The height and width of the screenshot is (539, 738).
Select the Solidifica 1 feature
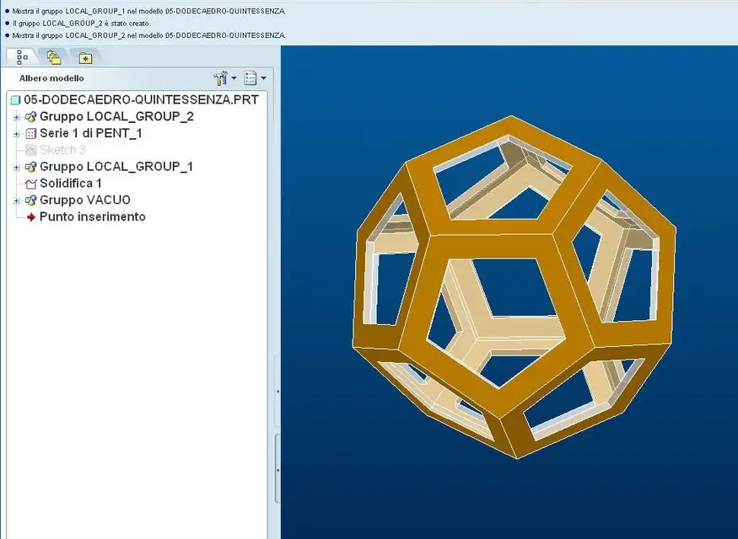[x=70, y=184]
